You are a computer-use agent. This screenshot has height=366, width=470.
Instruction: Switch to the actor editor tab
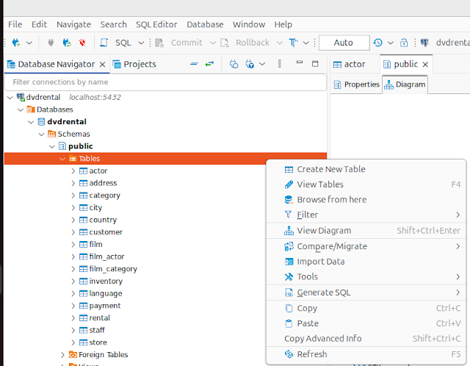coord(350,64)
